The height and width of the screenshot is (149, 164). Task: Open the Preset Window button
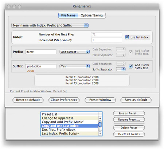(x=100, y=100)
